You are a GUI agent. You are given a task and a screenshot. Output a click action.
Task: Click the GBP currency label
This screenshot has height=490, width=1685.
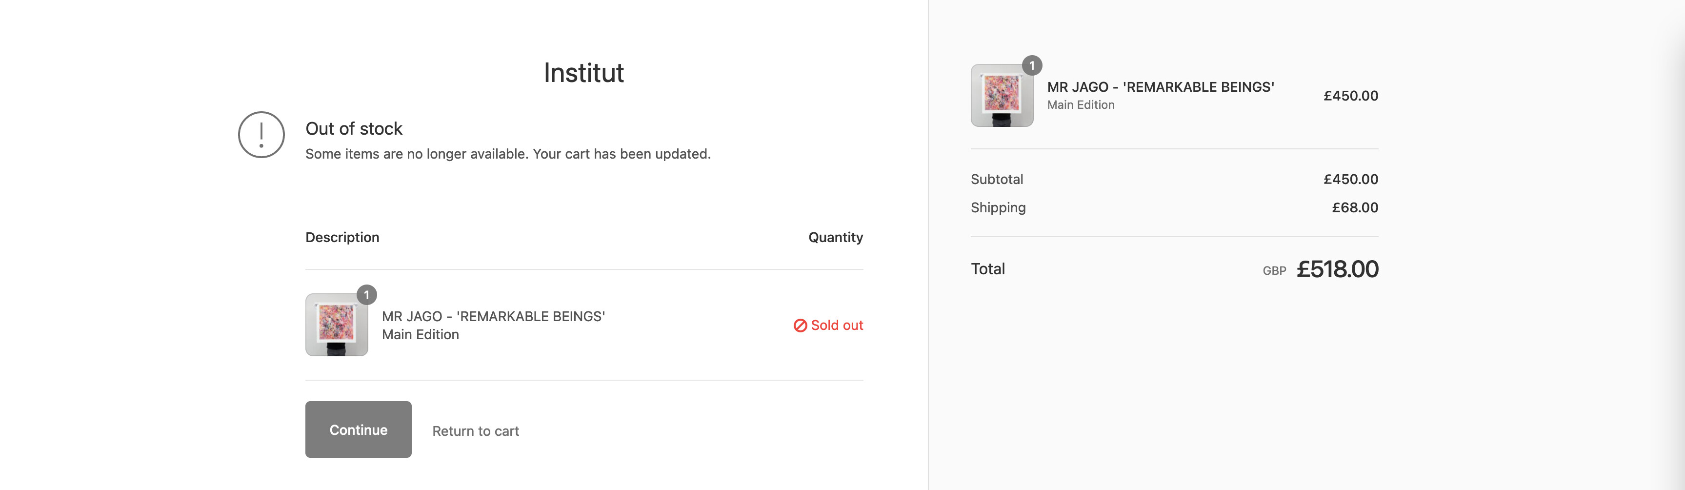[x=1274, y=271]
